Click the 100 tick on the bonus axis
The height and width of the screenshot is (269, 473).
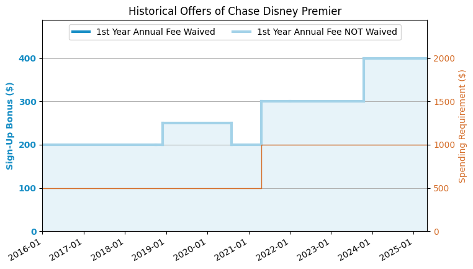[29, 188]
